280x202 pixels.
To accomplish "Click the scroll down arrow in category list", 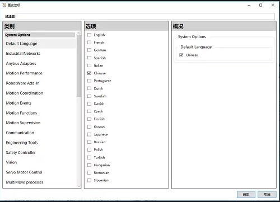I will click(x=78, y=186).
